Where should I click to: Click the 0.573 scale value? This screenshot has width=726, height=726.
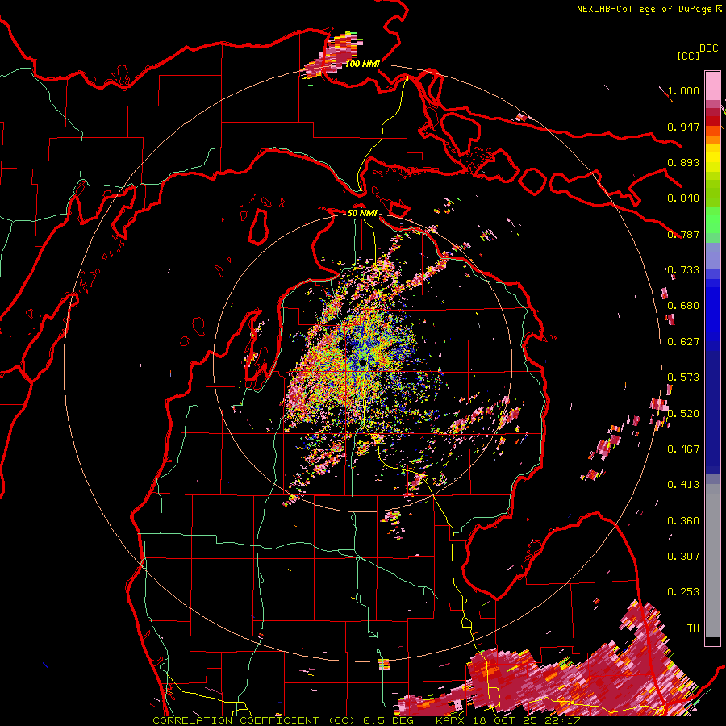point(683,378)
